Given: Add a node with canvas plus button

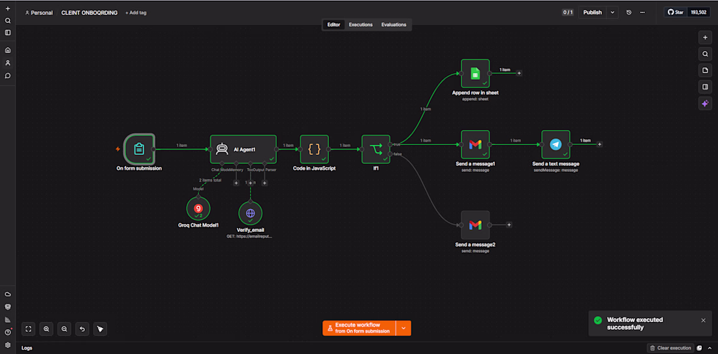Looking at the screenshot, I should (705, 37).
